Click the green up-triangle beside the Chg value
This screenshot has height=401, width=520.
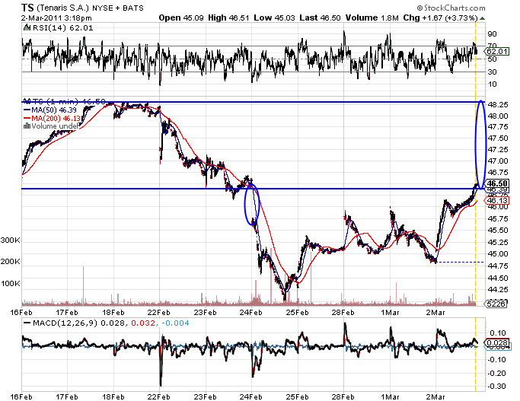click(483, 18)
